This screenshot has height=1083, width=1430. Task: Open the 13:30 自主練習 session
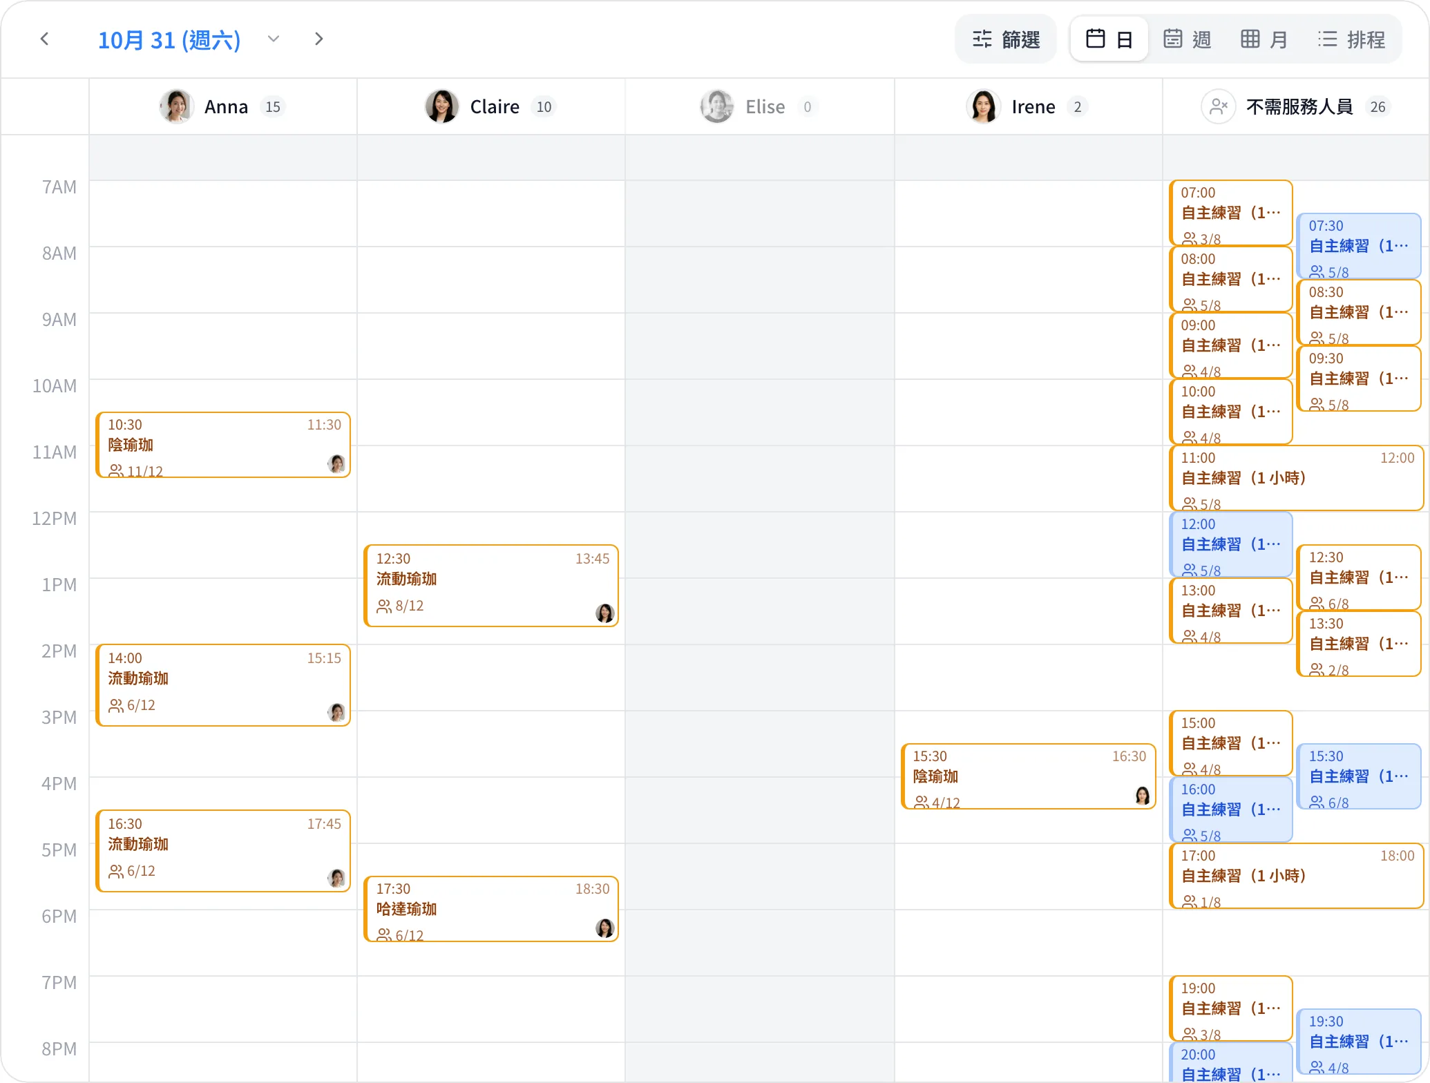1359,644
